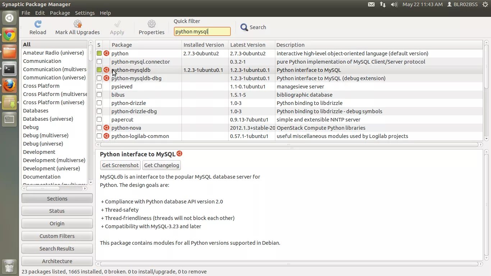
Task: Click the Reload toolbar icon
Action: pyautogui.click(x=38, y=24)
